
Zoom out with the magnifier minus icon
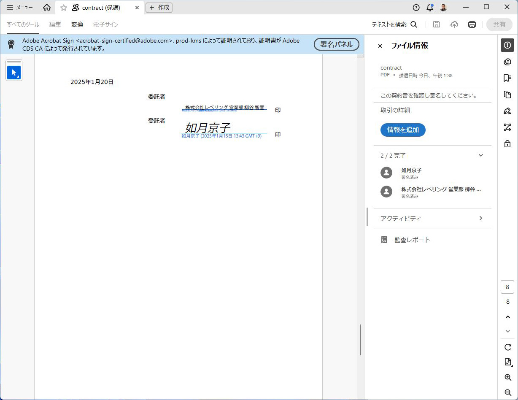508,392
